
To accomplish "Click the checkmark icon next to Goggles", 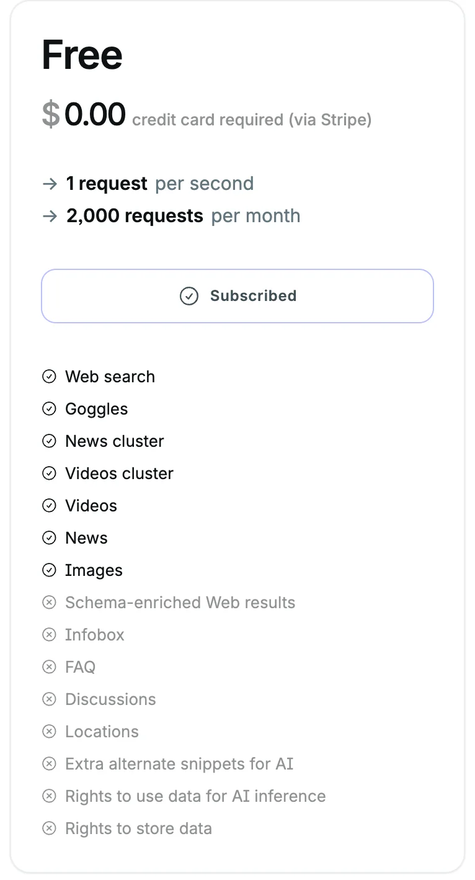I will tap(50, 409).
